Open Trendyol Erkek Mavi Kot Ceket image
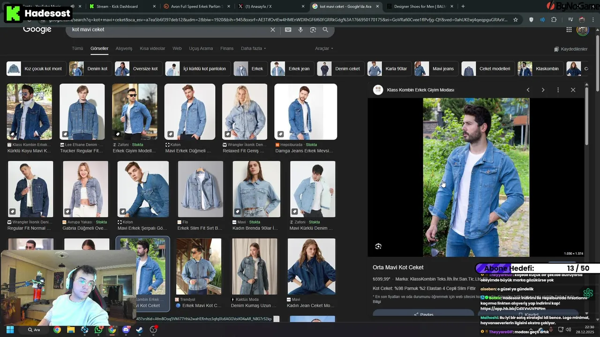Screen dimensions: 600x337 point(199,266)
